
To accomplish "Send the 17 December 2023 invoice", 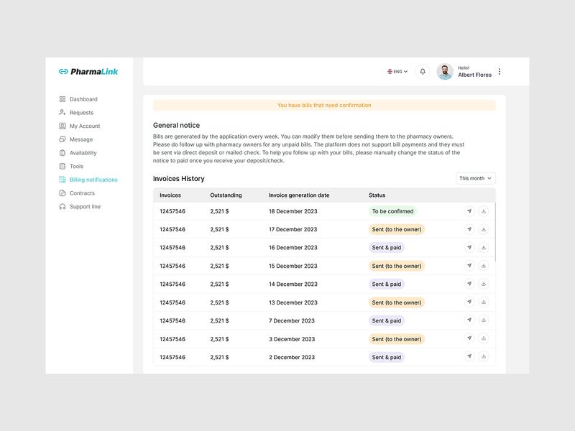I will [x=469, y=229].
